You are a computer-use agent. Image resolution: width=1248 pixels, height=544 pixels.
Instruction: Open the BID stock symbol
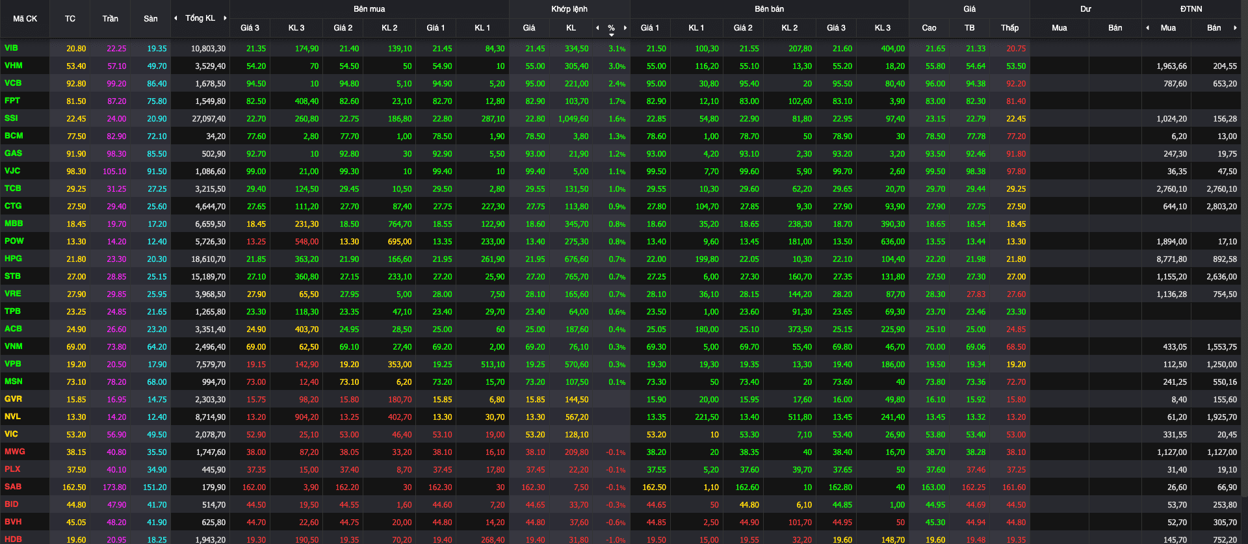click(x=11, y=504)
